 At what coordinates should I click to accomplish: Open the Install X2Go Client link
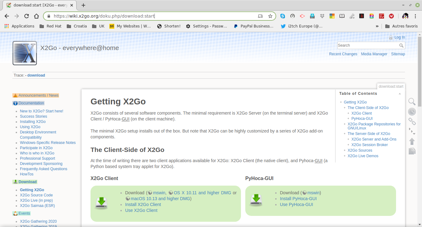coord(143,204)
